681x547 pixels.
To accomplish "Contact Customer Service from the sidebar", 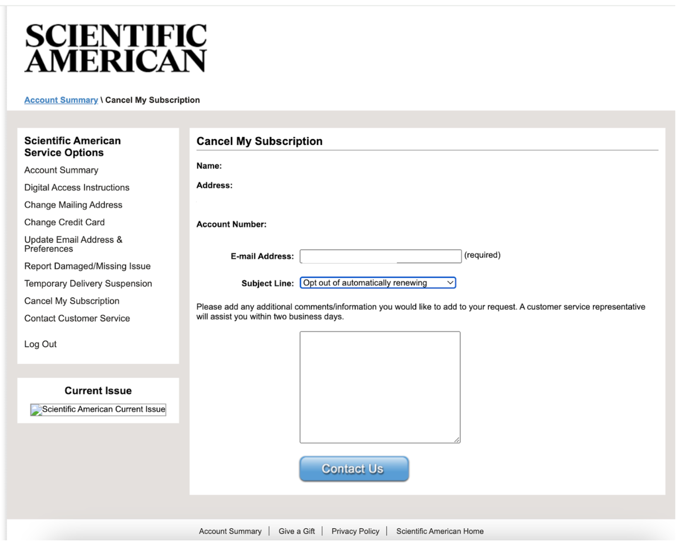I will 77,318.
